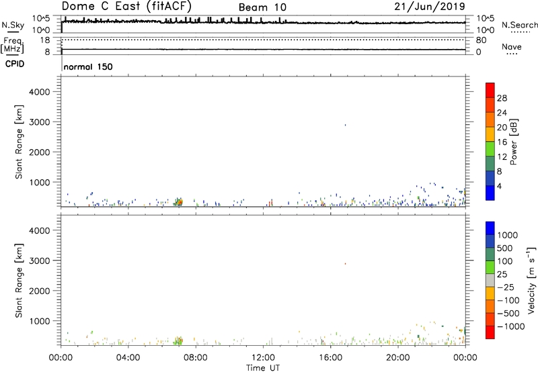Click the '04:00' time tick label
Screen dimensions: 538x372
128,358
